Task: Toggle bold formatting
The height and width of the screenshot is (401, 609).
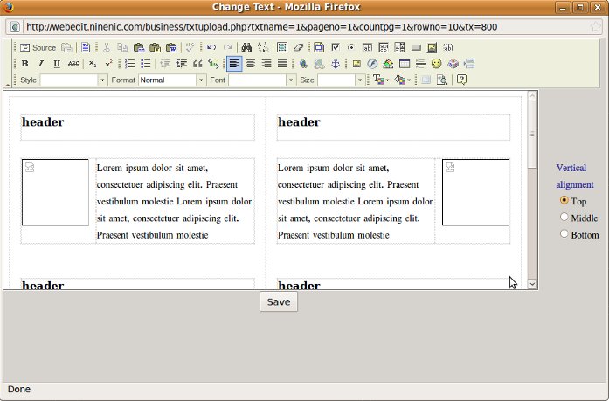Action: click(x=24, y=64)
